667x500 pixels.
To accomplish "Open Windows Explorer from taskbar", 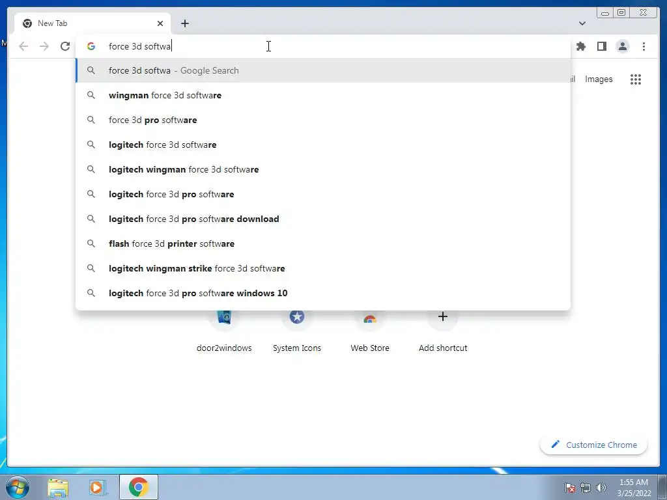I will (x=58, y=487).
